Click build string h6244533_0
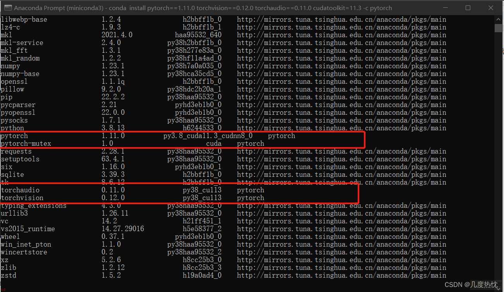The width and height of the screenshot is (504, 292). tap(202, 128)
